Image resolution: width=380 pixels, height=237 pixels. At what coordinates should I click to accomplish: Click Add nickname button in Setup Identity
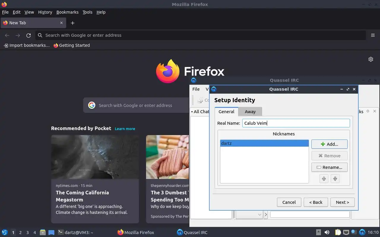pos(329,144)
